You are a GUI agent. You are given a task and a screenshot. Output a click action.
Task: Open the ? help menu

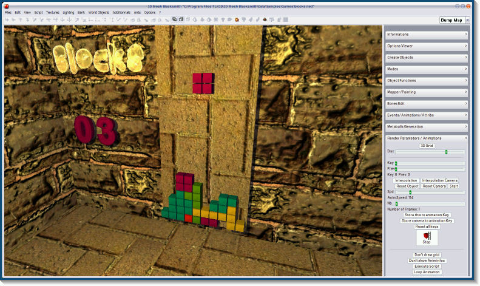coord(160,13)
